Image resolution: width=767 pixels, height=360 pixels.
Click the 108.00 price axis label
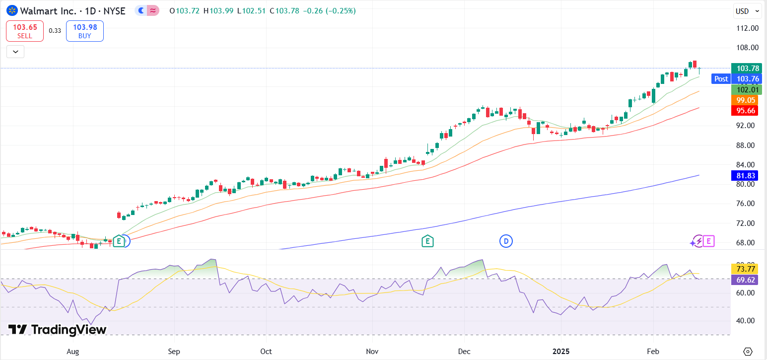pos(748,48)
